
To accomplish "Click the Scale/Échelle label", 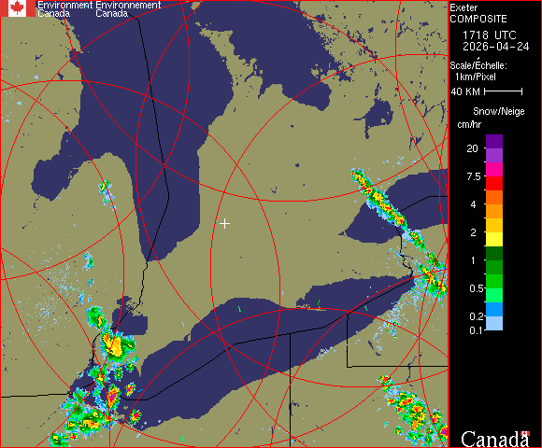I will (x=478, y=65).
